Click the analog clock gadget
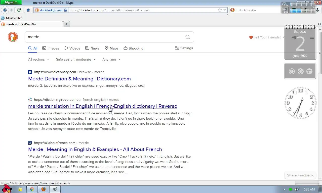The width and height of the screenshot is (322, 193). coord(300,103)
